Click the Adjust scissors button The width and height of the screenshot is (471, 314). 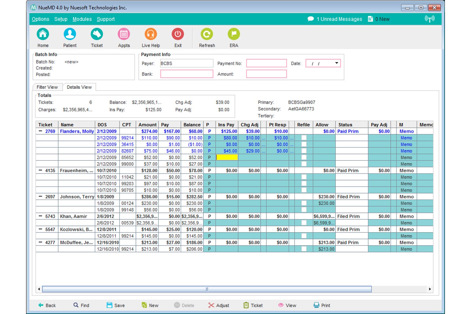(x=219, y=305)
